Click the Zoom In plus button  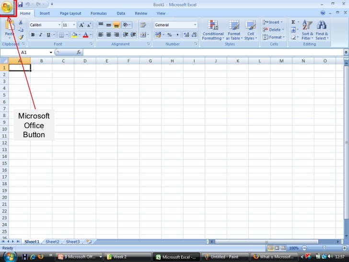click(344, 248)
